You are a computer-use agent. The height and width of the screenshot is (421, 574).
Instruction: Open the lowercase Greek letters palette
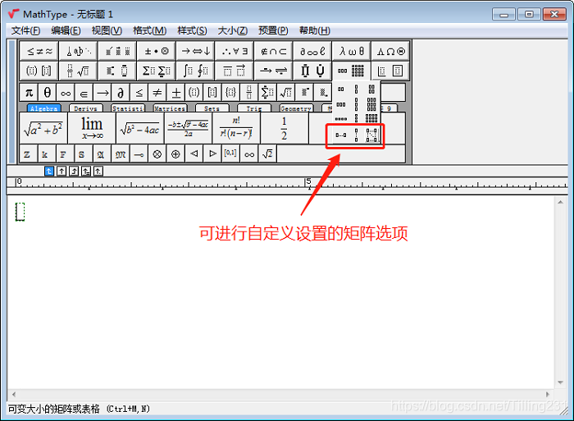coord(352,52)
